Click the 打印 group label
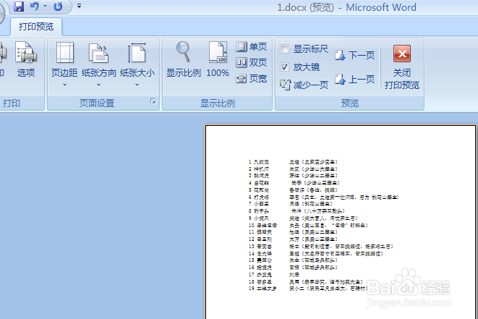 [x=12, y=103]
